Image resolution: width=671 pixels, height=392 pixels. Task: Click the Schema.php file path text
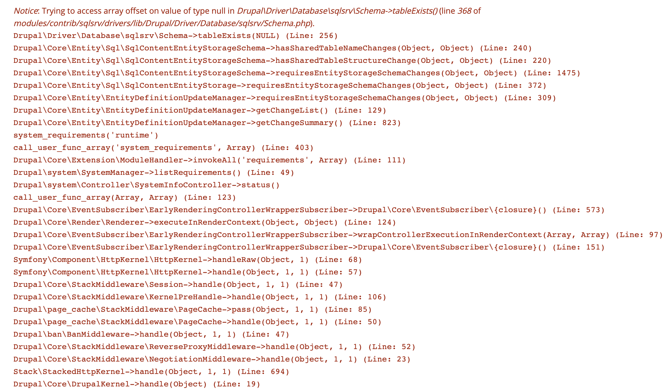(x=162, y=23)
